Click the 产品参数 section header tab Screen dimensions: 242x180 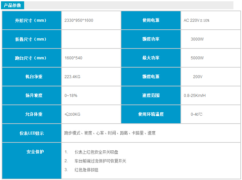12,5
